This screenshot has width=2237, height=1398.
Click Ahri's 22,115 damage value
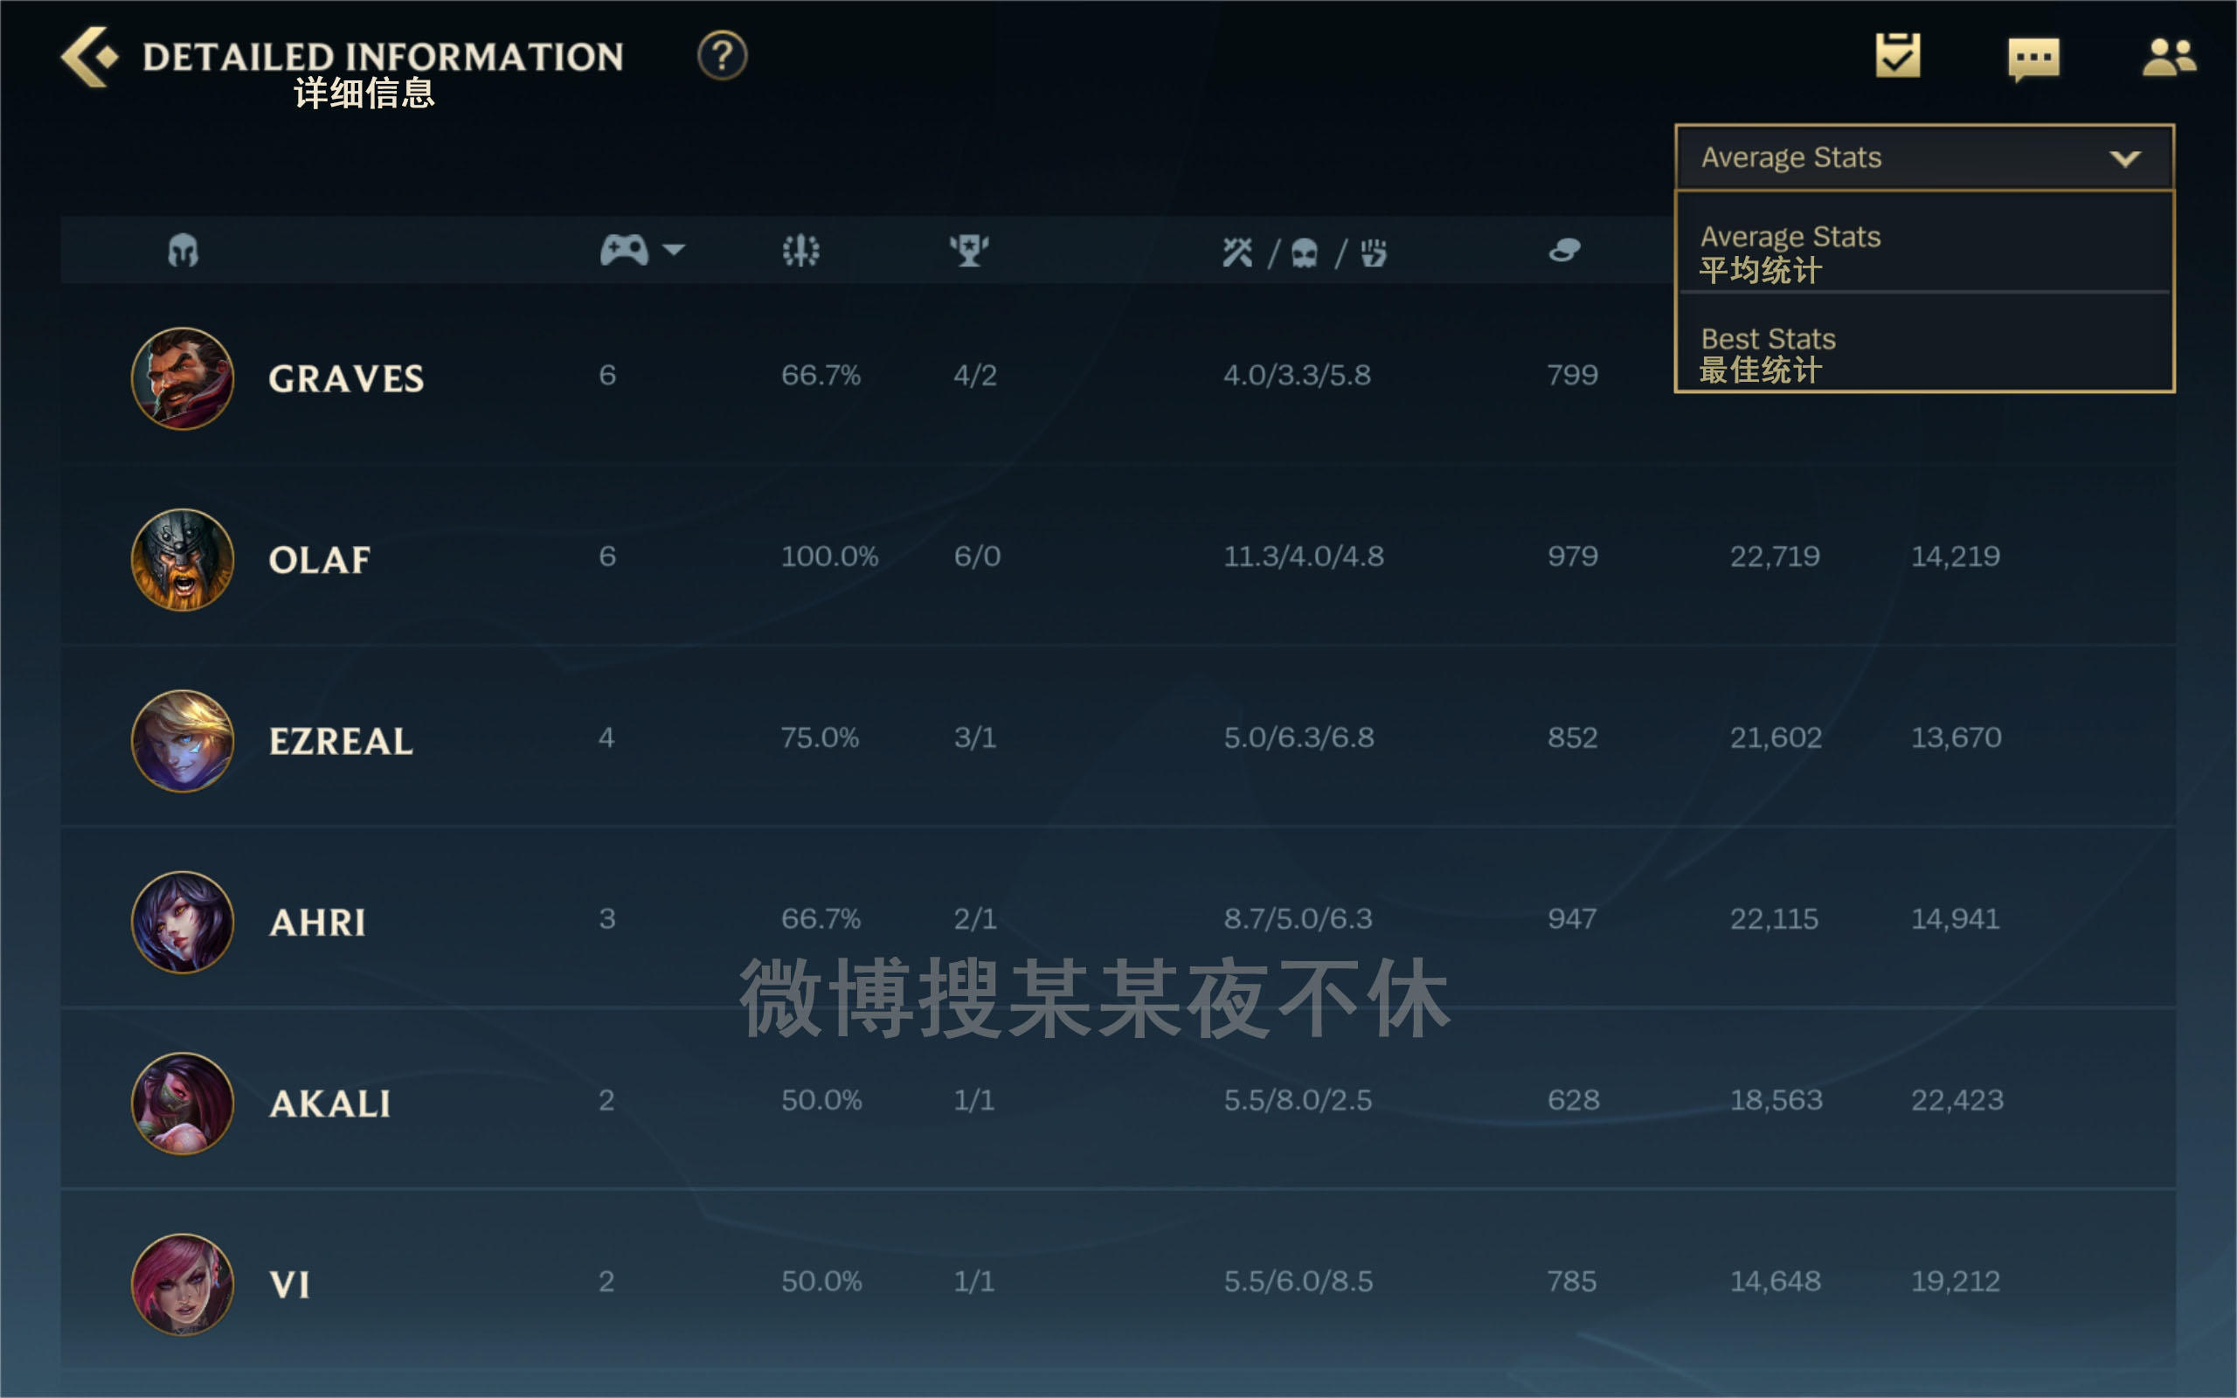coord(1774,918)
